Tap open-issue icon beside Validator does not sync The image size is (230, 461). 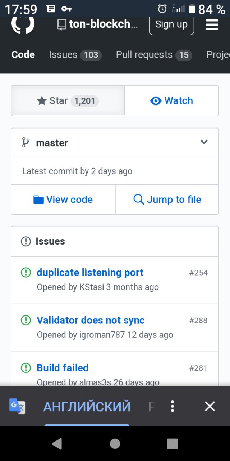(x=26, y=320)
